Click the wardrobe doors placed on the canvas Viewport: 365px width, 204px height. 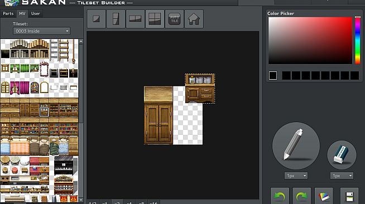[159, 124]
